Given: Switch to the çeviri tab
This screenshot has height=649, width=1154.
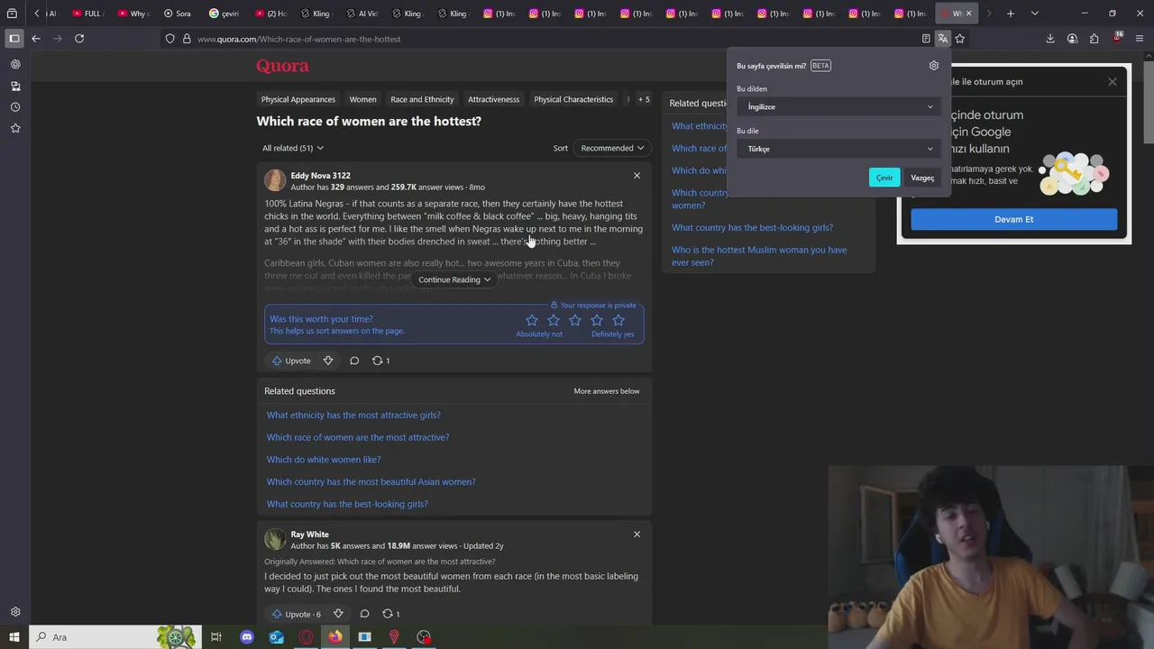Looking at the screenshot, I should [x=224, y=14].
